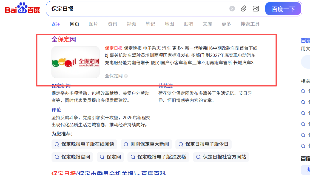Switch to the 视频 tab
The image size is (310, 175).
click(131, 24)
